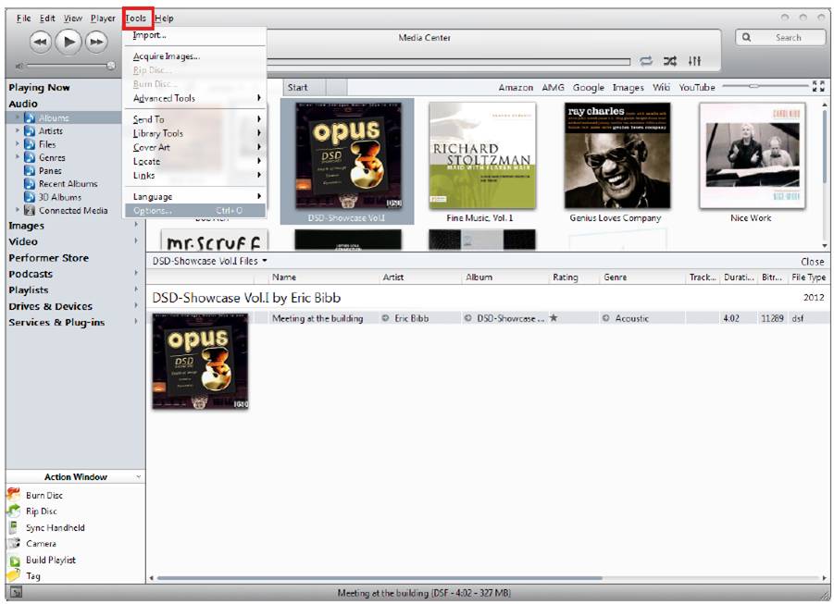Expand Send To submenu
834x604 pixels.
tap(195, 119)
